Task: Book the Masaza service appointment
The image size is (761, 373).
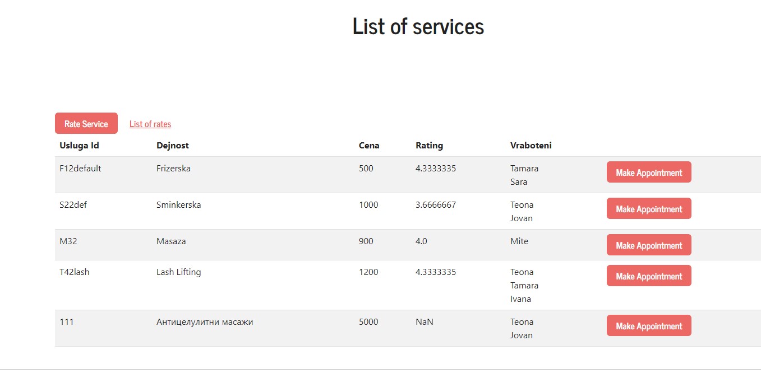Action: pyautogui.click(x=649, y=245)
